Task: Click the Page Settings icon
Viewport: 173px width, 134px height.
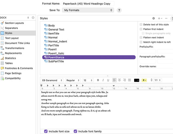Action: click(2, 73)
